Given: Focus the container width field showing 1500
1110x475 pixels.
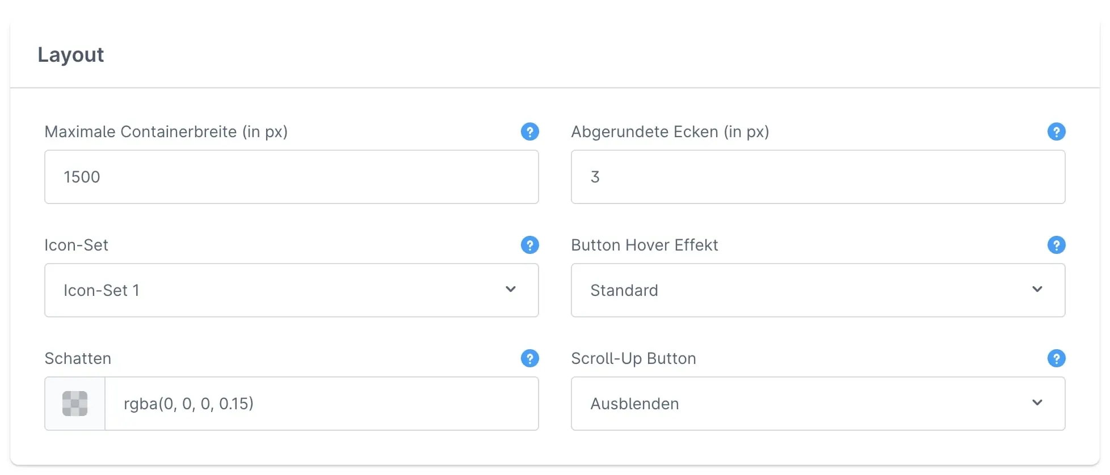Looking at the screenshot, I should point(291,177).
